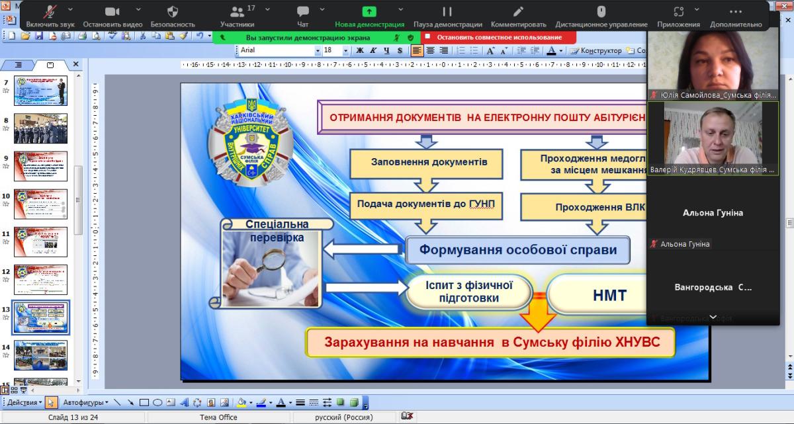Click the Arrow line drawing tool
Viewport: 794px width, 424px height.
[x=130, y=402]
